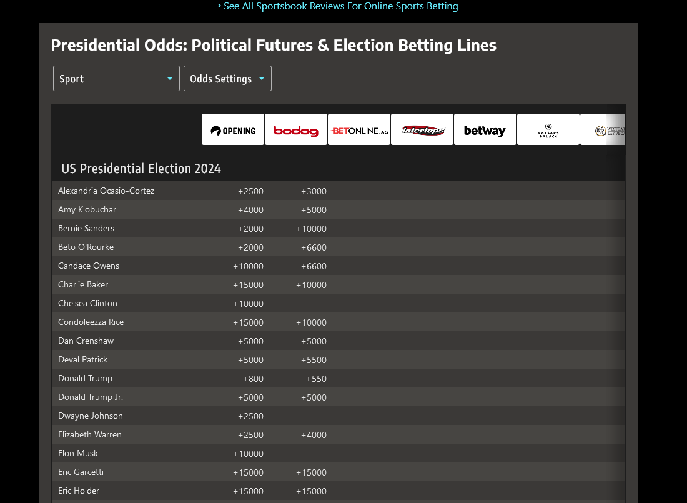Screen dimensions: 687x503
Task: Click Dwayne Johnson row name
Action: pyautogui.click(x=91, y=416)
